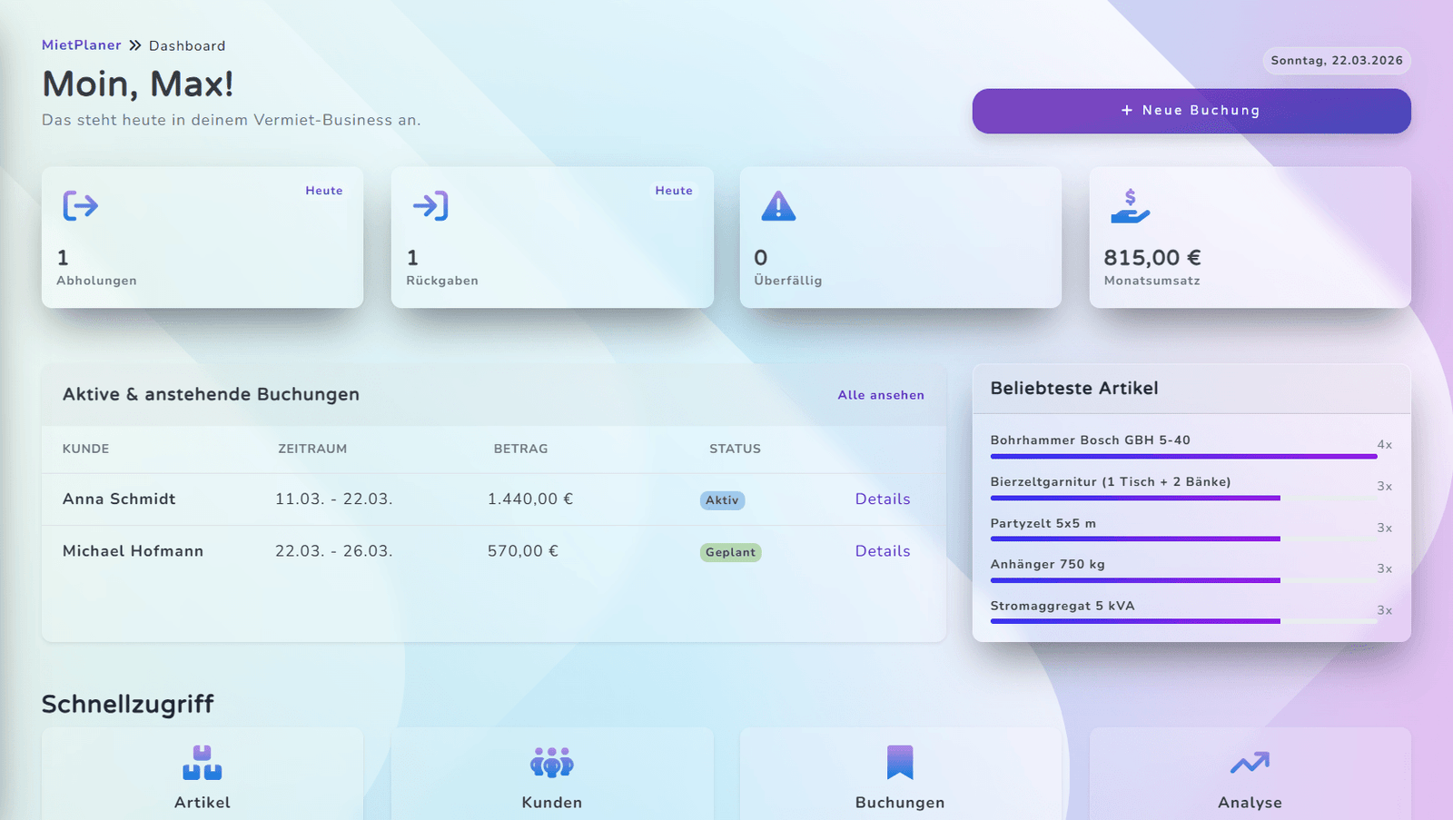
Task: Follow the Alle ansehen link
Action: (x=881, y=395)
